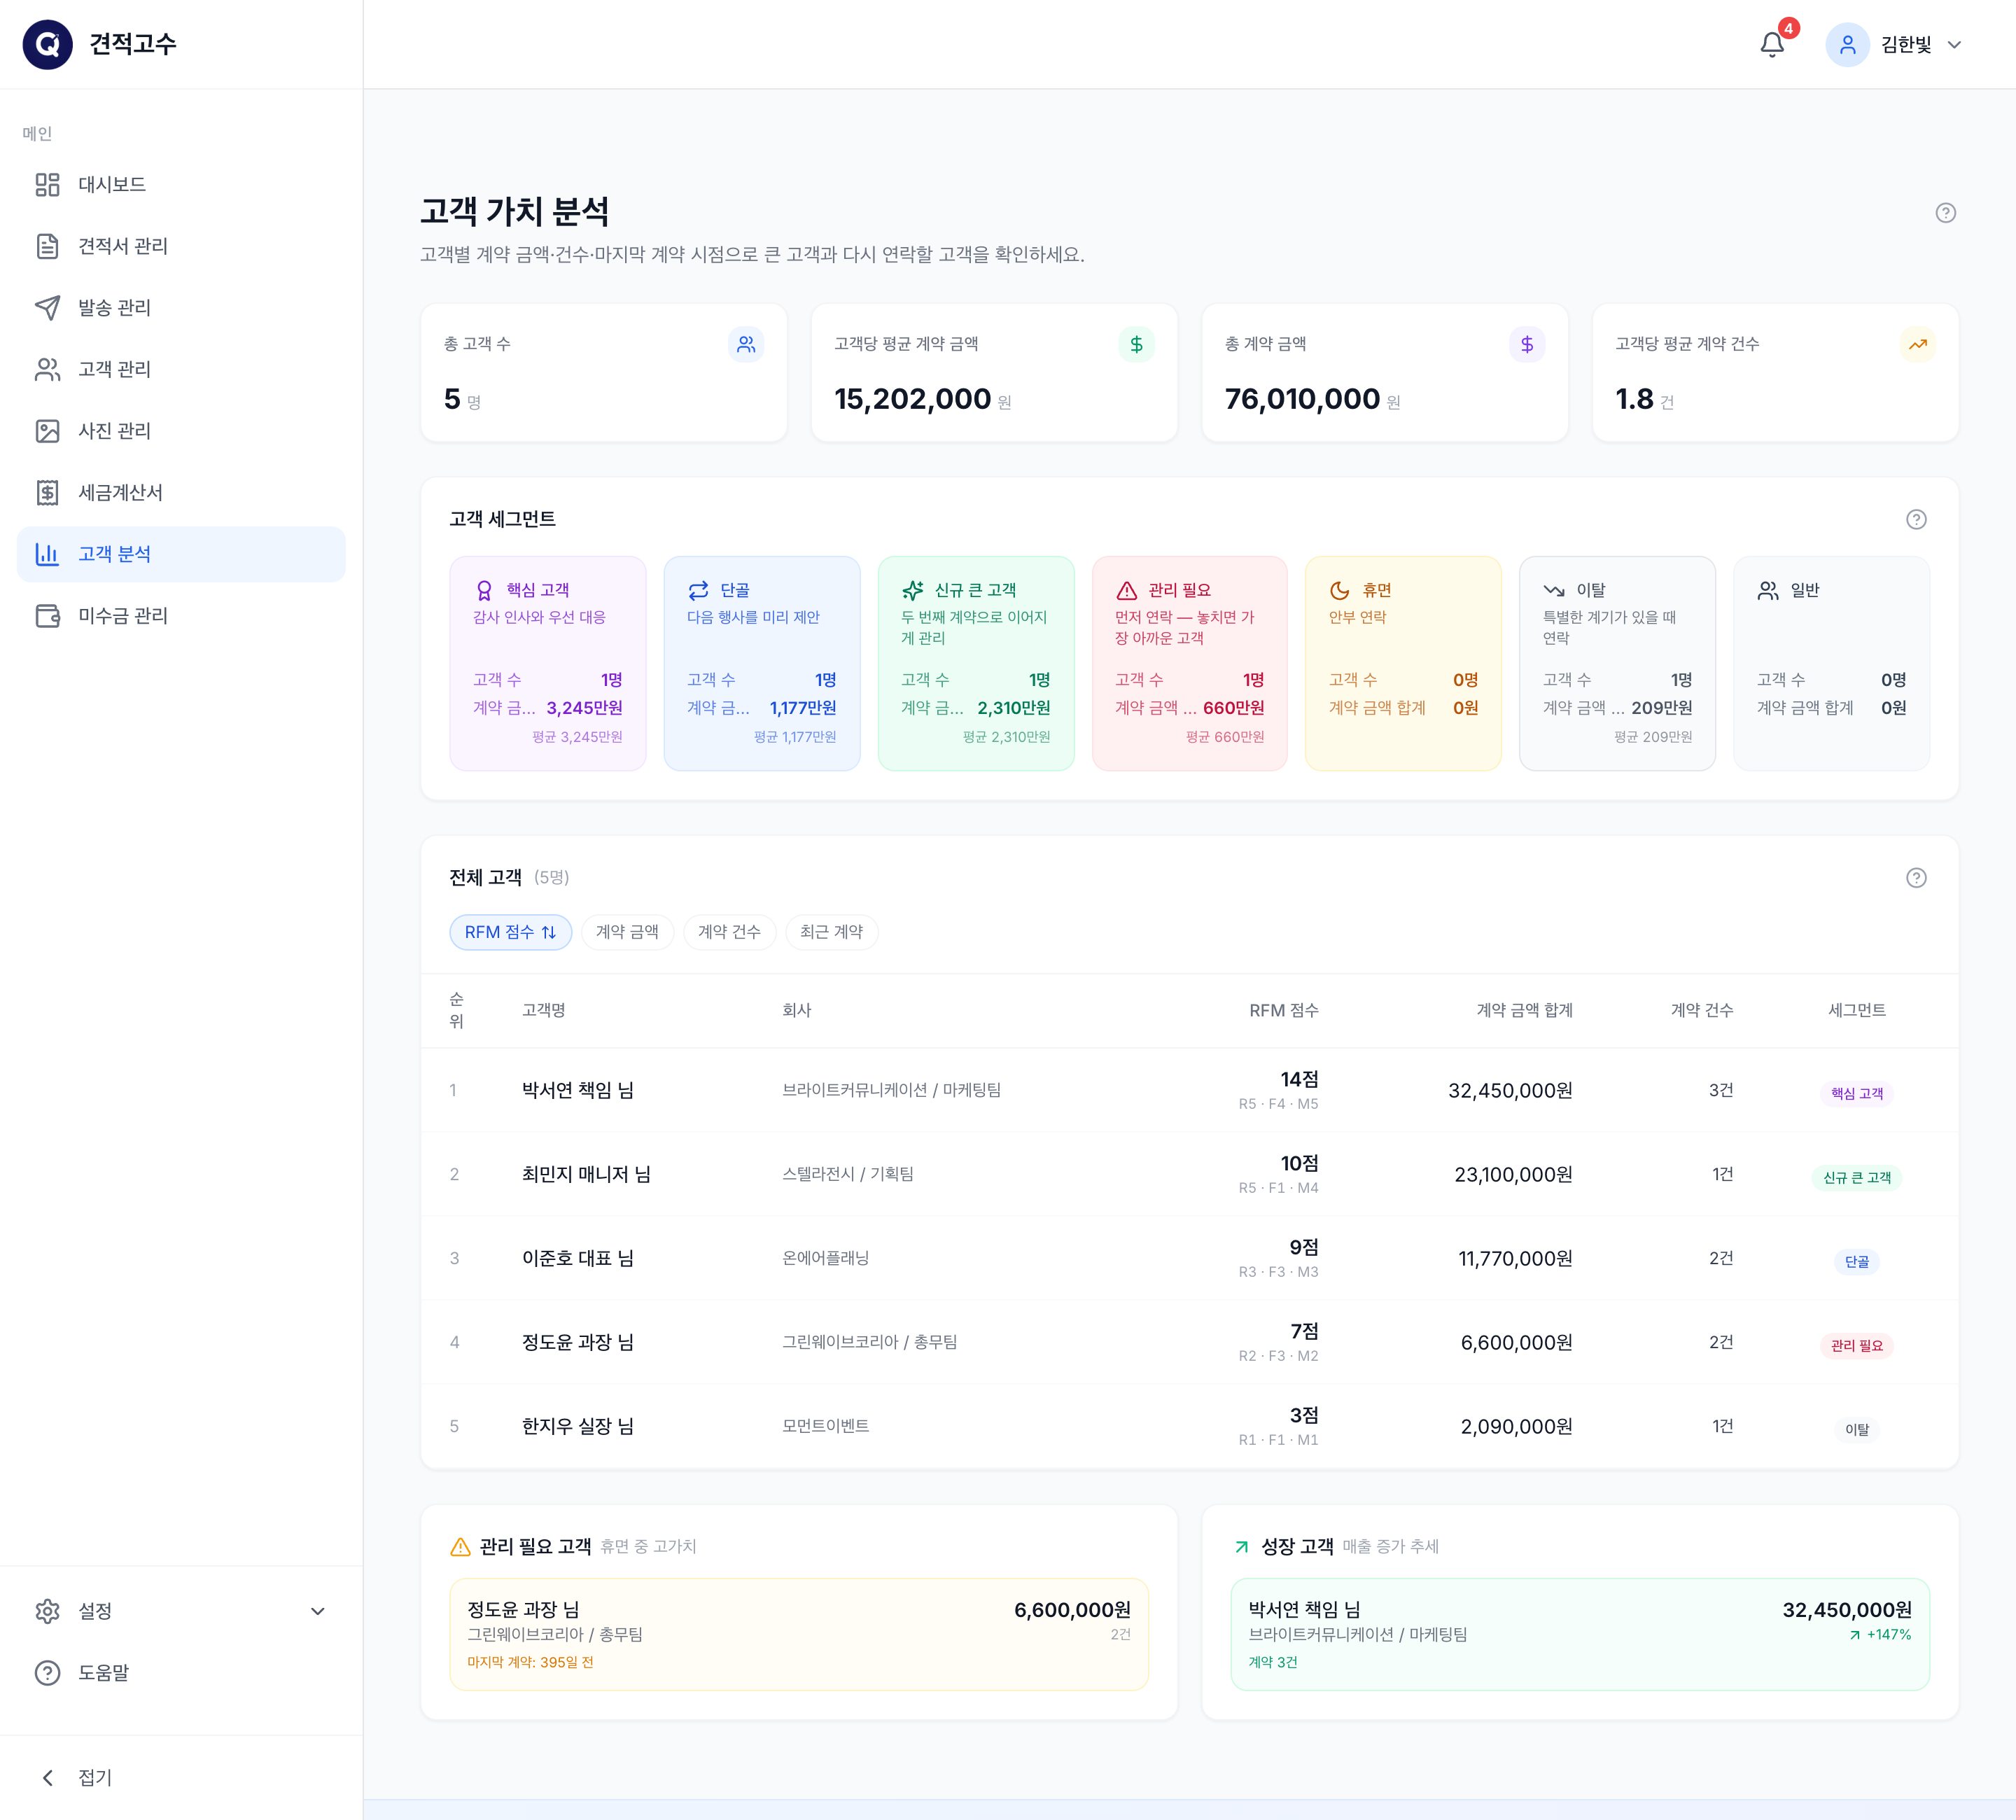The height and width of the screenshot is (1820, 2016).
Task: Sort list by RFM 점수
Action: 510,932
